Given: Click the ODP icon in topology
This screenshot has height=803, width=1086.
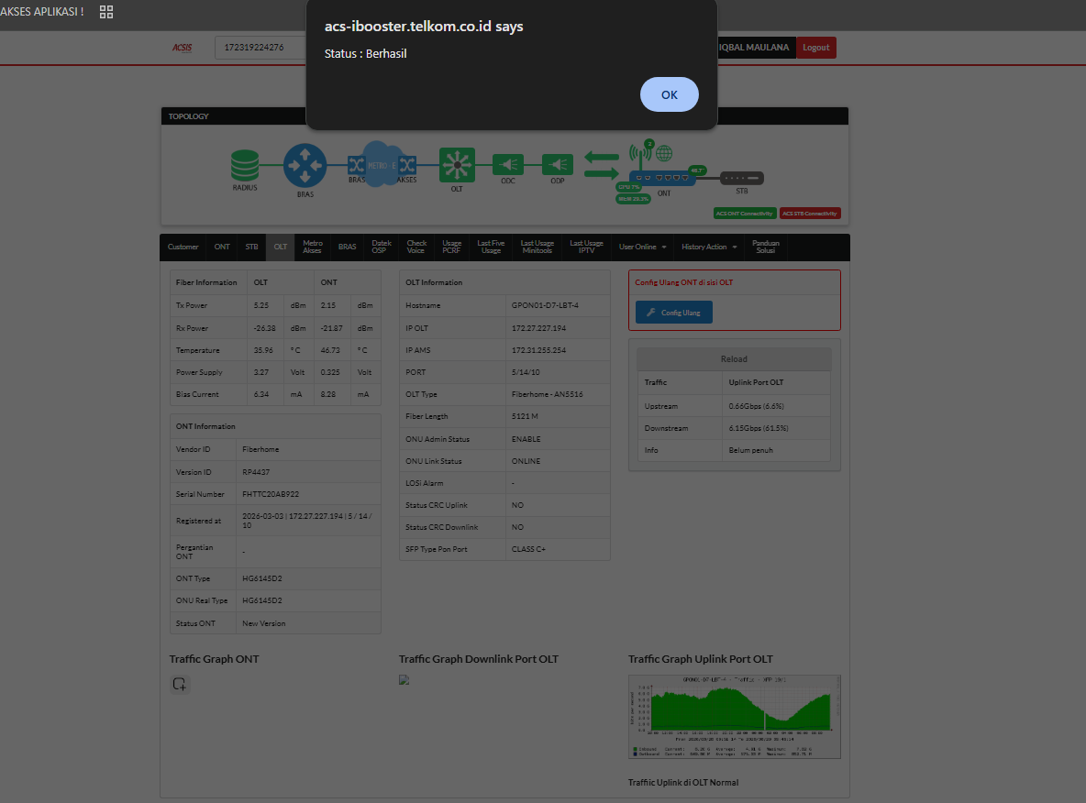Looking at the screenshot, I should (x=557, y=165).
